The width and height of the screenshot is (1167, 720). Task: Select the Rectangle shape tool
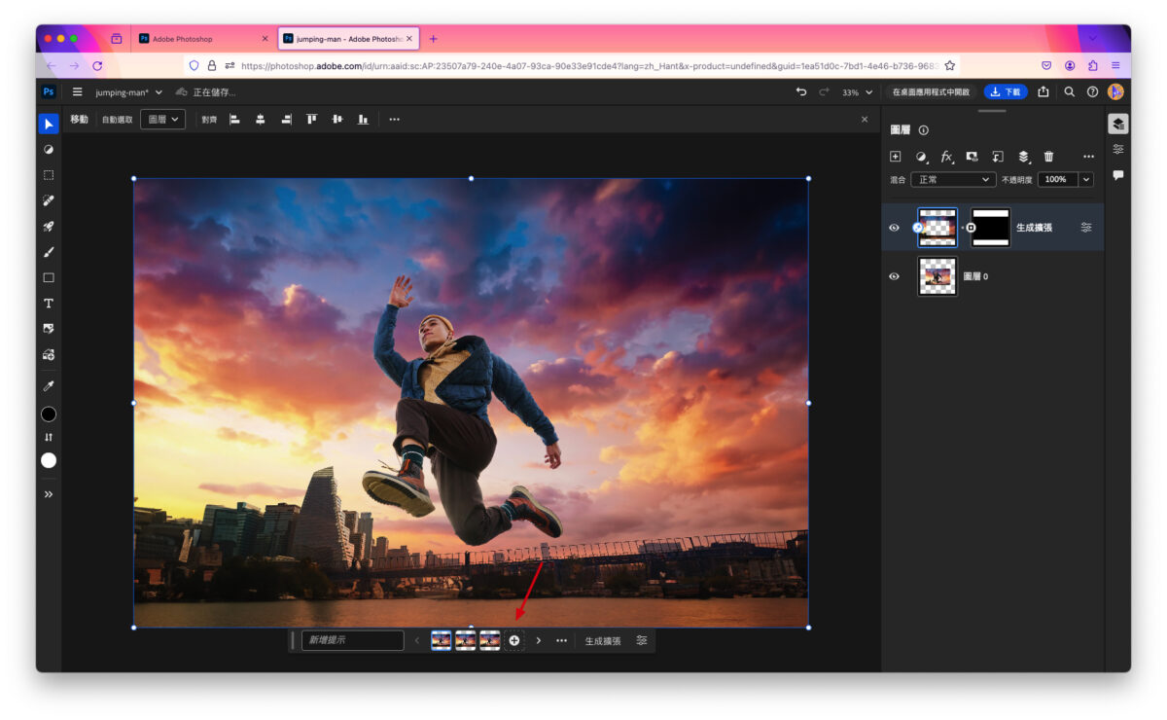coord(49,277)
